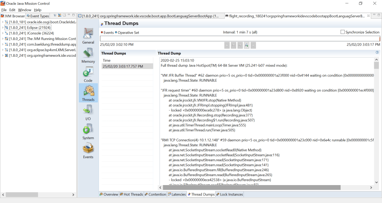The height and width of the screenshot is (203, 382).
Task: Open the help icon for Thread Dump section
Action: click(377, 52)
